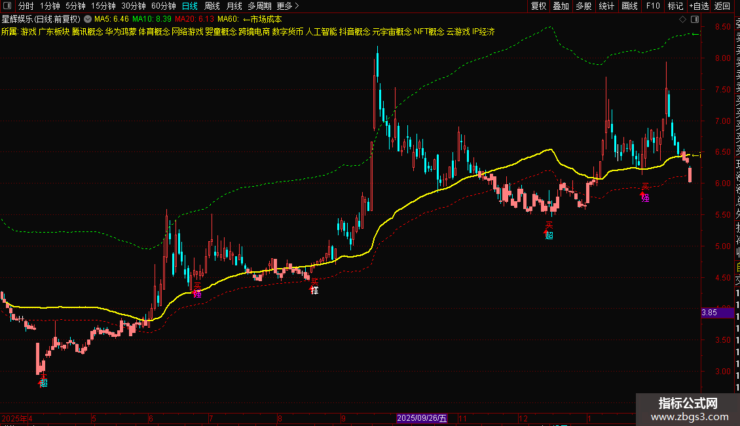Screen dimensions: 740x426
Task: Click the 2025年 year label on time axis
Action: (14, 418)
